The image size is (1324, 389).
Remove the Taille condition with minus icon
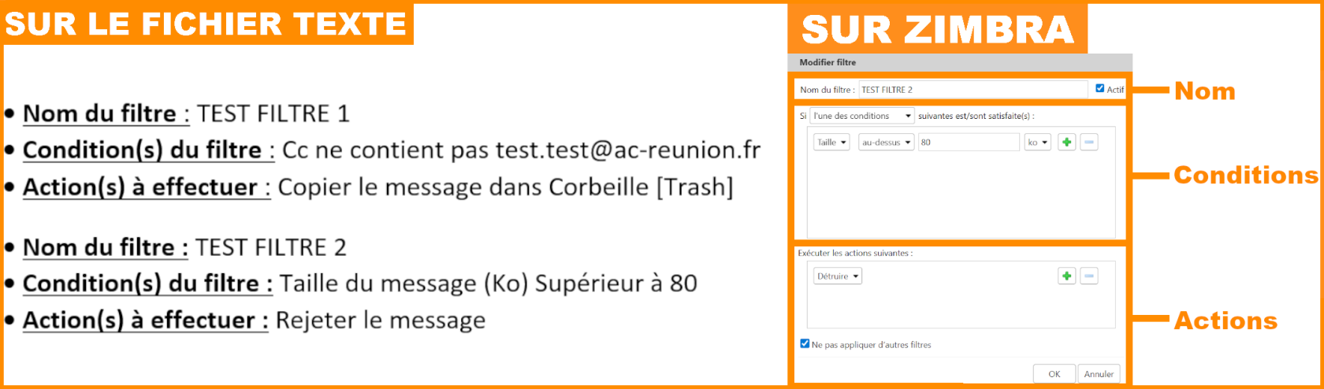point(1089,143)
